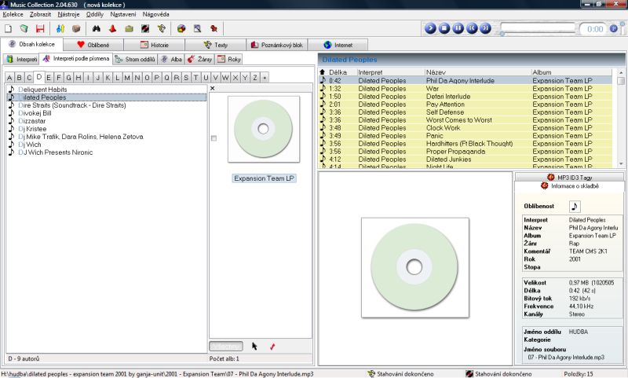The width and height of the screenshot is (628, 378).
Task: Choose letter A in the alphabet bar
Action: (9, 78)
